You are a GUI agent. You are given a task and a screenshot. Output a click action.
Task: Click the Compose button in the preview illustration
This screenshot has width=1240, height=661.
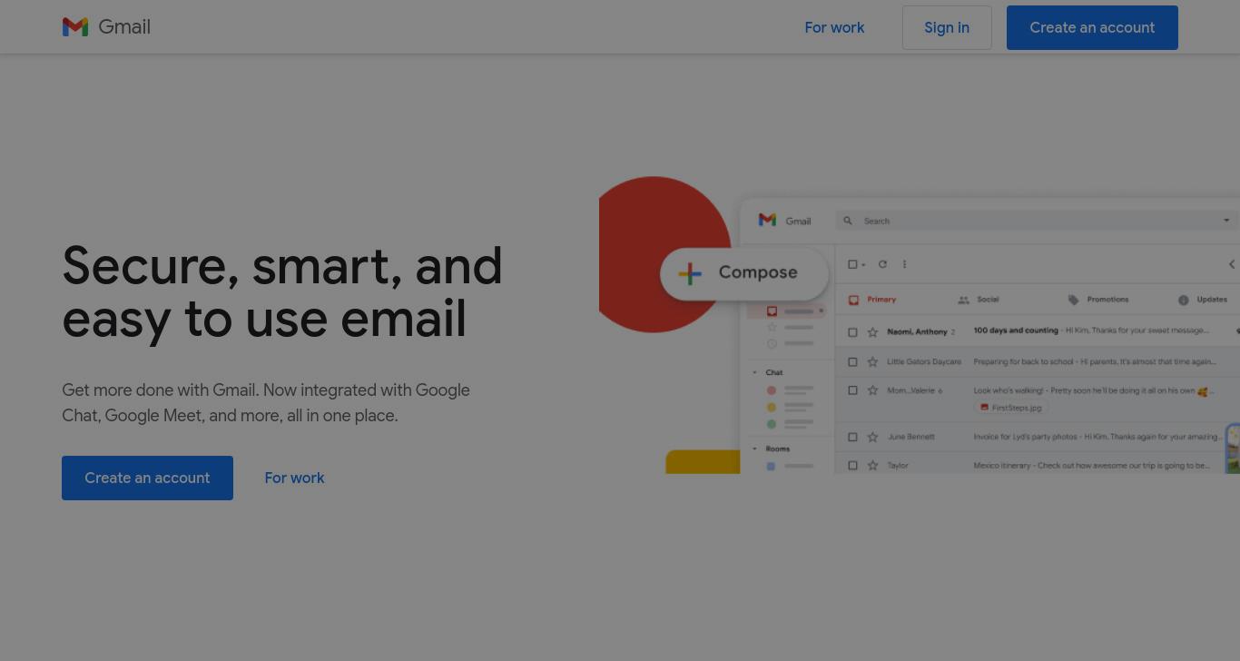click(744, 272)
